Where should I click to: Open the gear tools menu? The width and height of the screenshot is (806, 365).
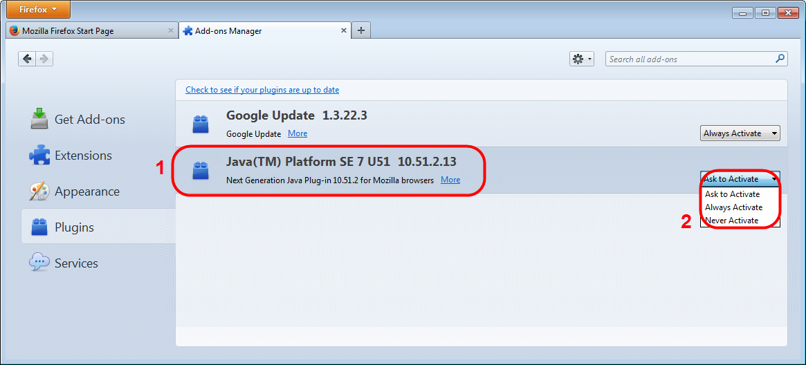(581, 59)
